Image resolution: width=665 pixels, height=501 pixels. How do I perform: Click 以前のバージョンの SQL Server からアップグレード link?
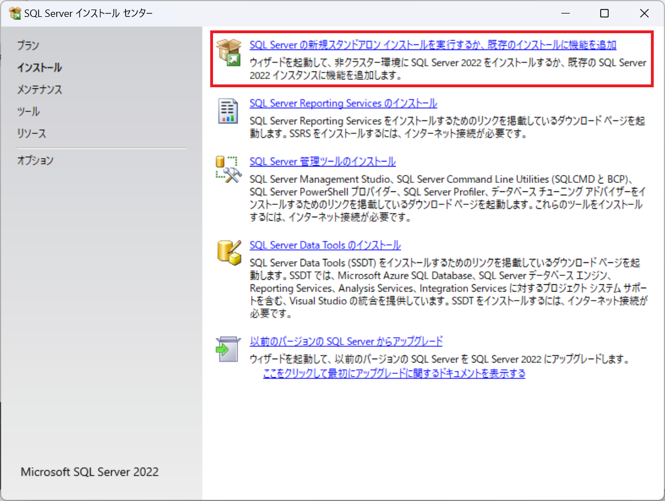(x=346, y=341)
